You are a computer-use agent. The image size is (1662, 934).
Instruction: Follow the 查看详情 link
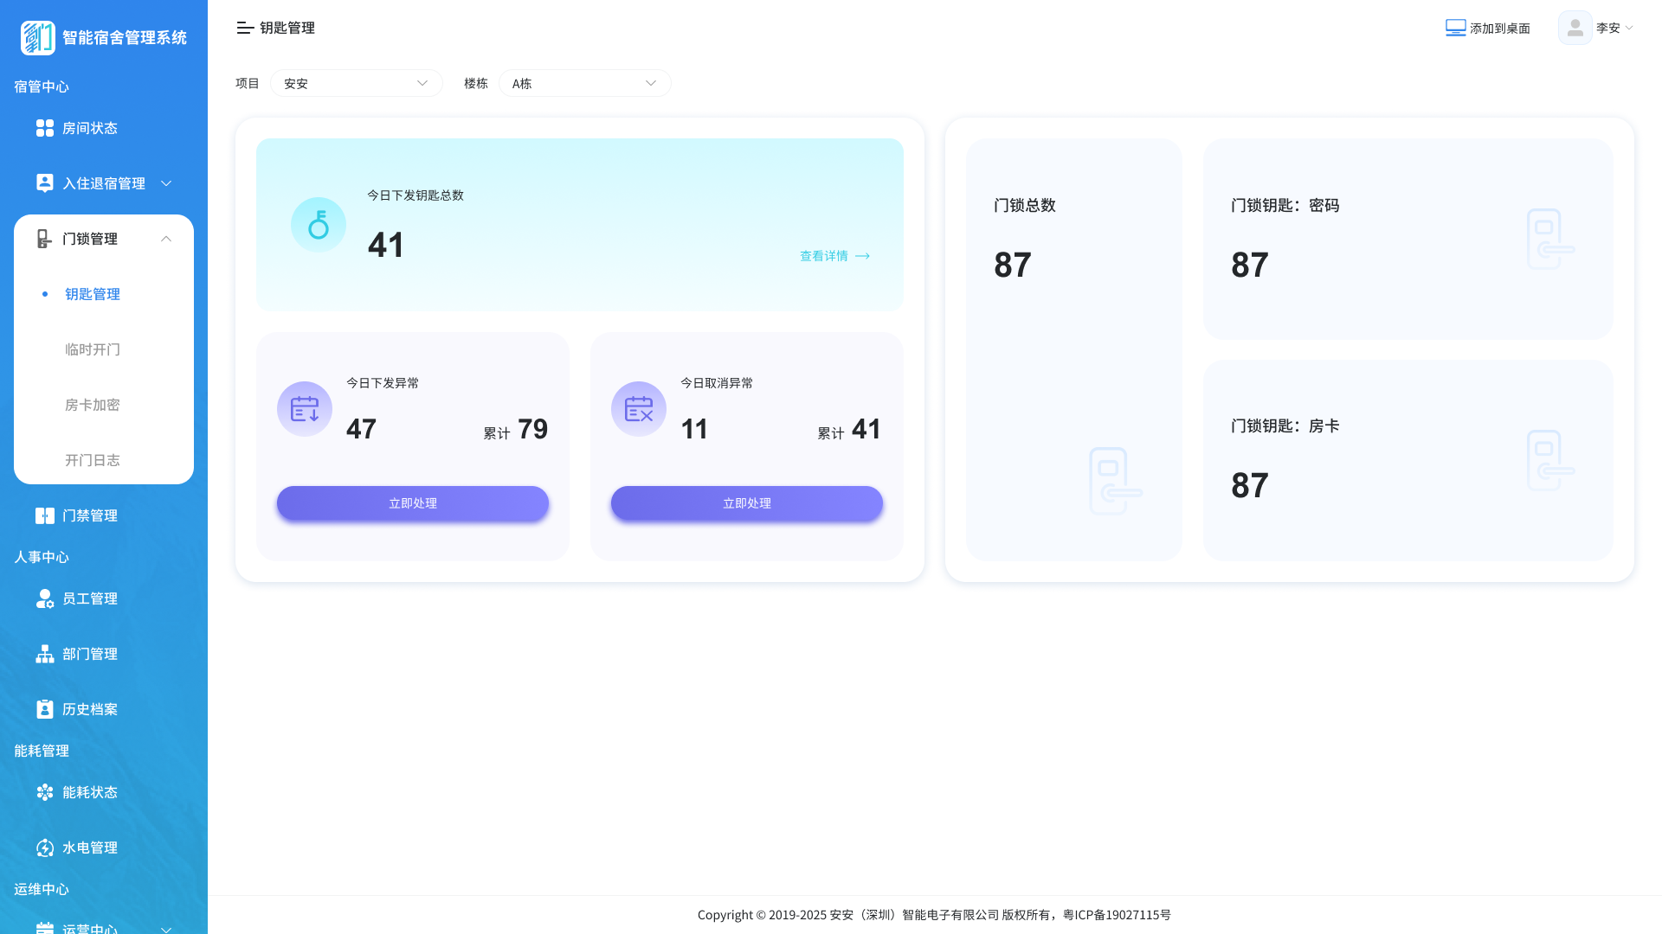coord(834,256)
